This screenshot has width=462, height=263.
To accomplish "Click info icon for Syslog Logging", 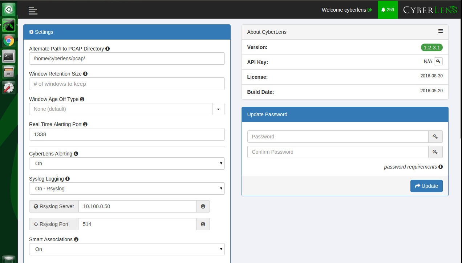I will tap(68, 179).
